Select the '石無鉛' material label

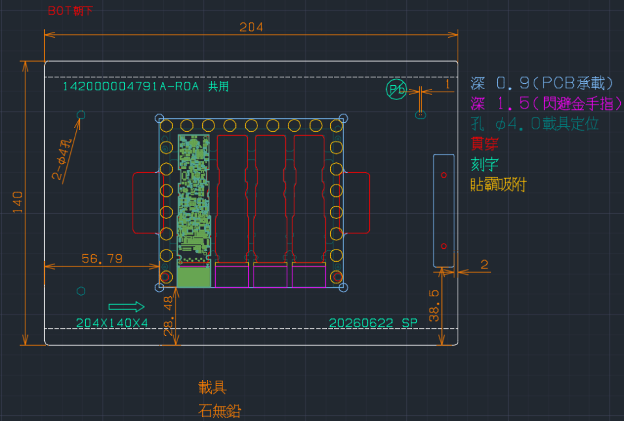pyautogui.click(x=219, y=411)
